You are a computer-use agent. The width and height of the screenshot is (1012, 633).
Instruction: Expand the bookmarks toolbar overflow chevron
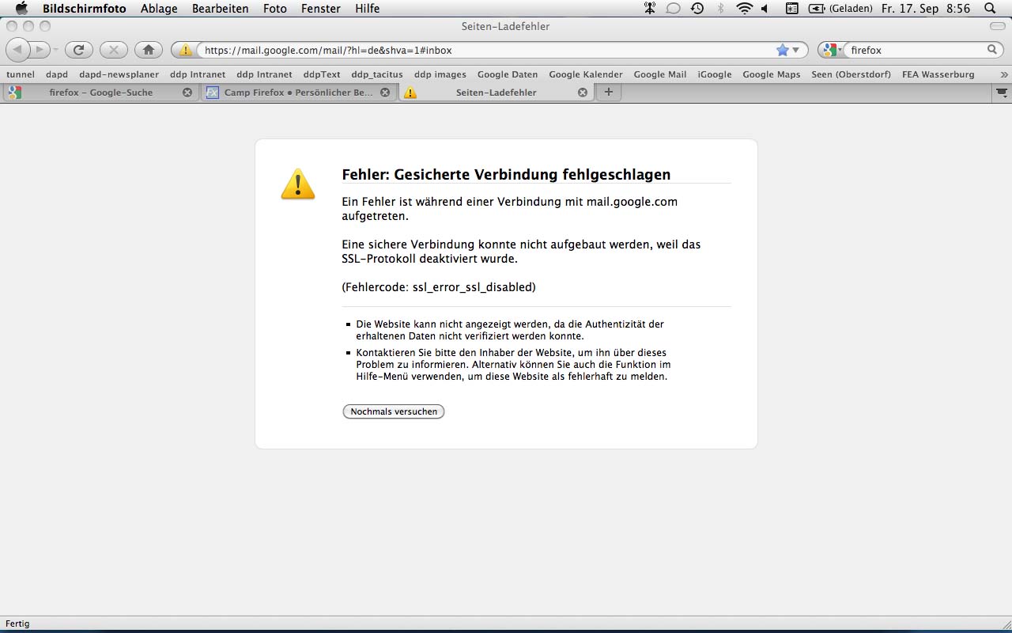pos(1004,74)
